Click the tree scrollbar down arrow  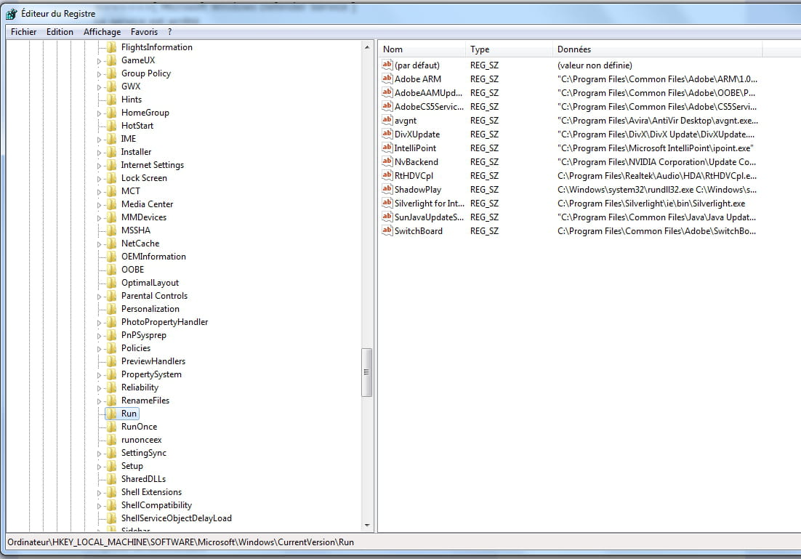pos(367,526)
